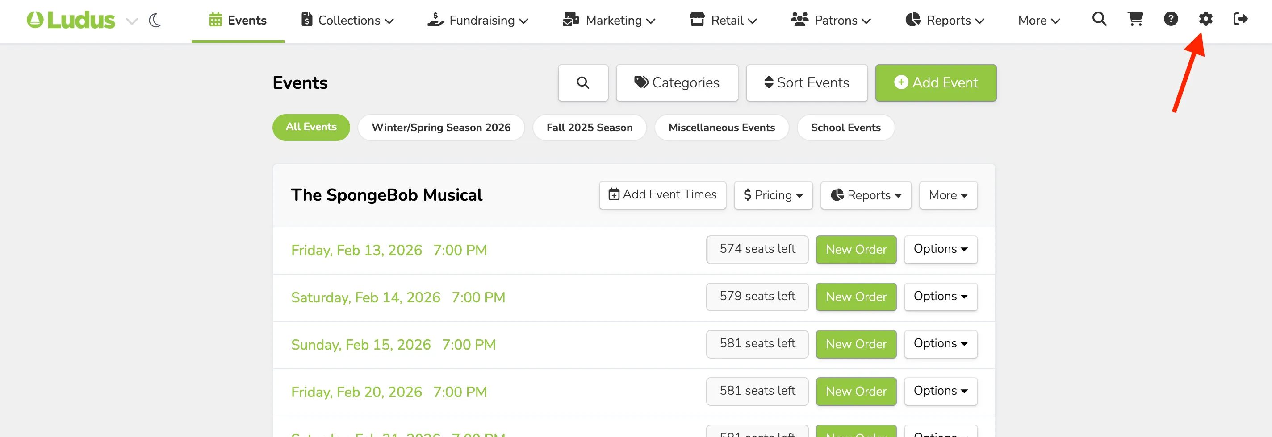The height and width of the screenshot is (437, 1272).
Task: Click Sort Events
Action: pos(807,83)
